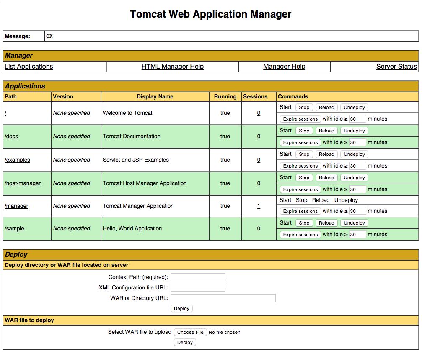Viewport: 422px width, 354px height.
Task: Stop the Hello, World application
Action: tap(304, 222)
